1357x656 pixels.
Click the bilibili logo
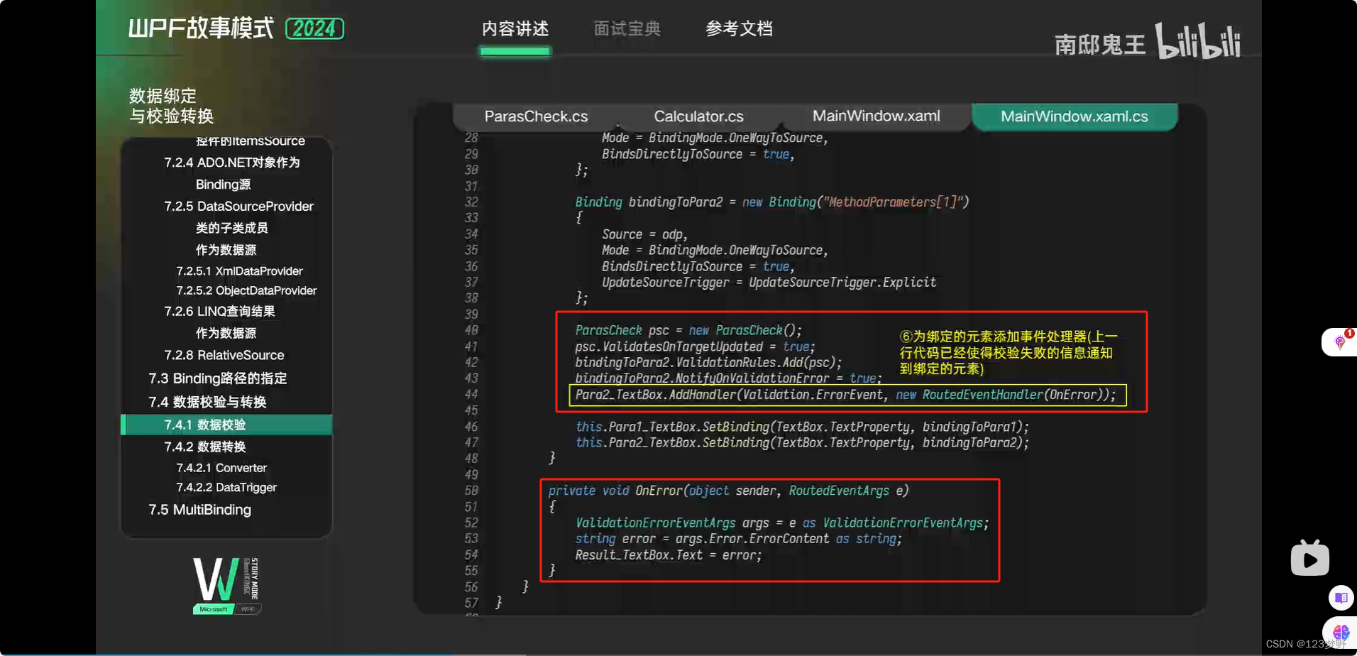1198,40
